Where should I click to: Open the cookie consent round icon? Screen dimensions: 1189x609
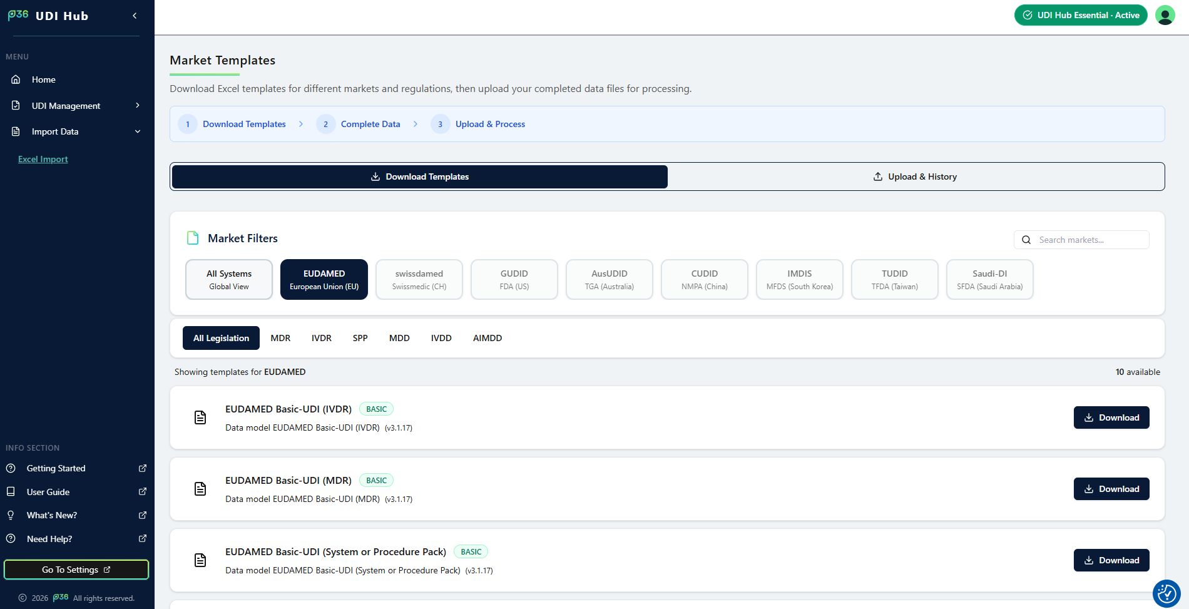point(1166,593)
